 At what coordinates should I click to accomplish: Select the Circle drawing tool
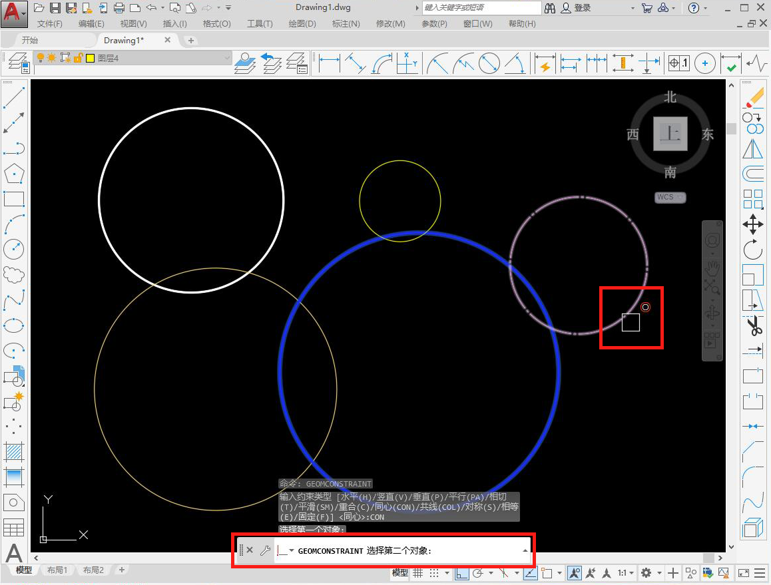(14, 249)
